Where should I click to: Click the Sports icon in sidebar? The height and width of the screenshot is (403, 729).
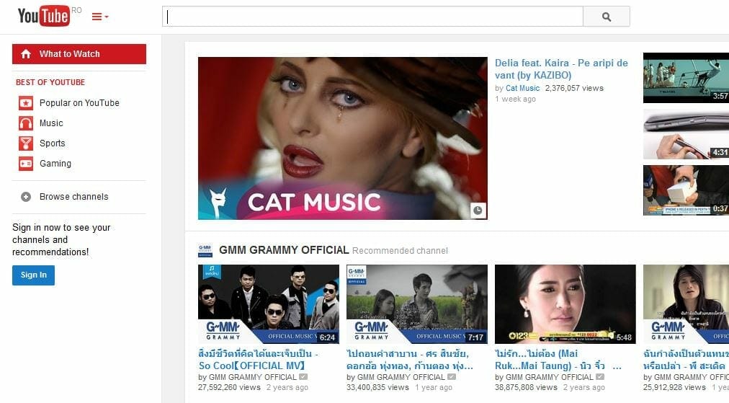pyautogui.click(x=26, y=143)
